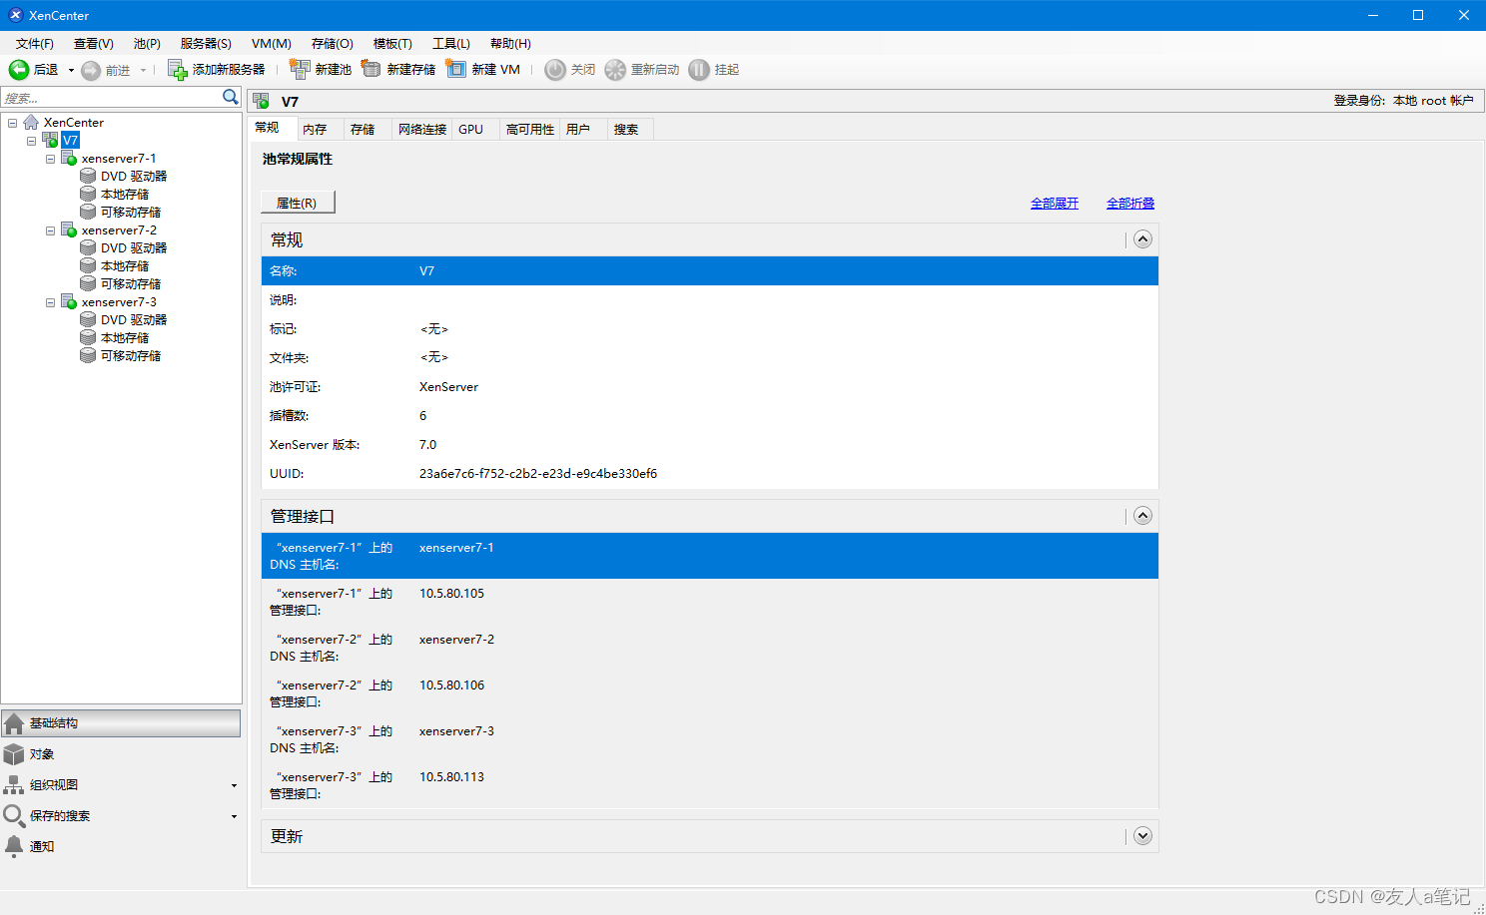The image size is (1486, 915).
Task: Select 本地存储 icon under xenserver7-3
Action: (x=88, y=337)
